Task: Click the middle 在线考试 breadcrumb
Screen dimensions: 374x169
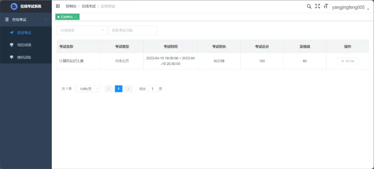Action: (89, 6)
